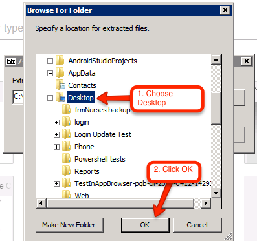Select the TestInAppBrowser-pgb folder label

[x=142, y=183]
